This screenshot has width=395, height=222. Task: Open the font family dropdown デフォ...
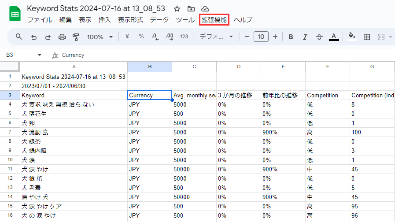point(216,37)
